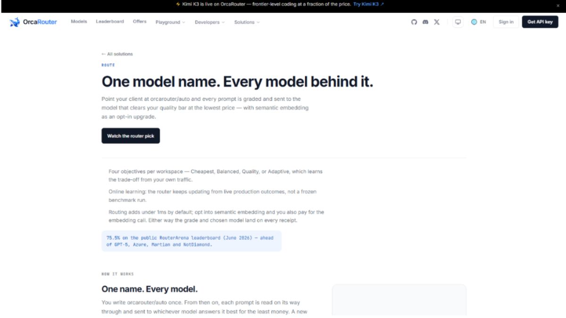Viewport: 566px width, 318px height.
Task: Open the Leaderboard nav item
Action: (x=110, y=22)
